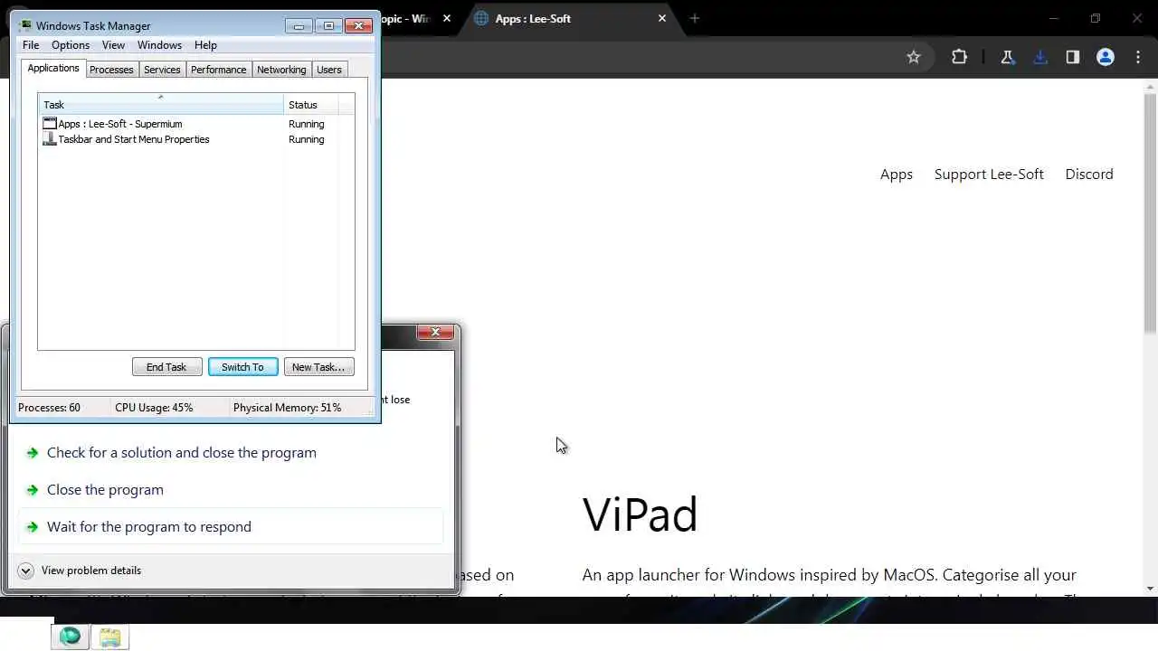The width and height of the screenshot is (1158, 651).
Task: Click the Task Manager title bar icon
Action: coord(25,25)
